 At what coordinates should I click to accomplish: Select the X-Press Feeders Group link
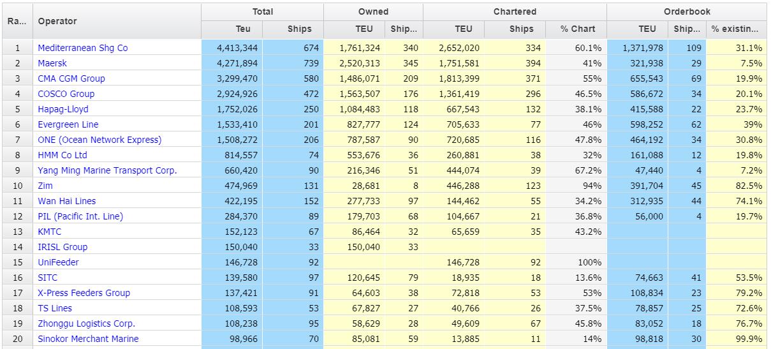[x=84, y=293]
